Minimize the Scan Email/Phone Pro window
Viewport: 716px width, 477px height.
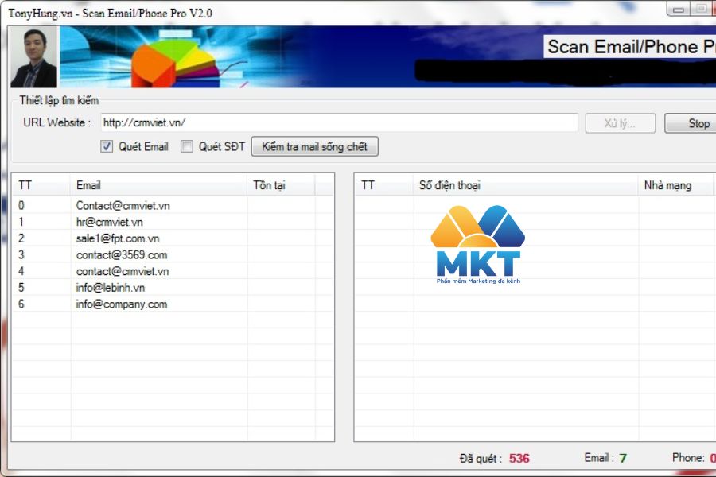(x=678, y=9)
